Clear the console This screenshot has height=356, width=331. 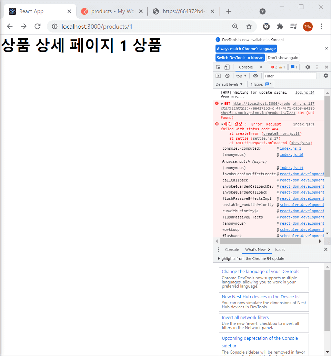pos(228,76)
